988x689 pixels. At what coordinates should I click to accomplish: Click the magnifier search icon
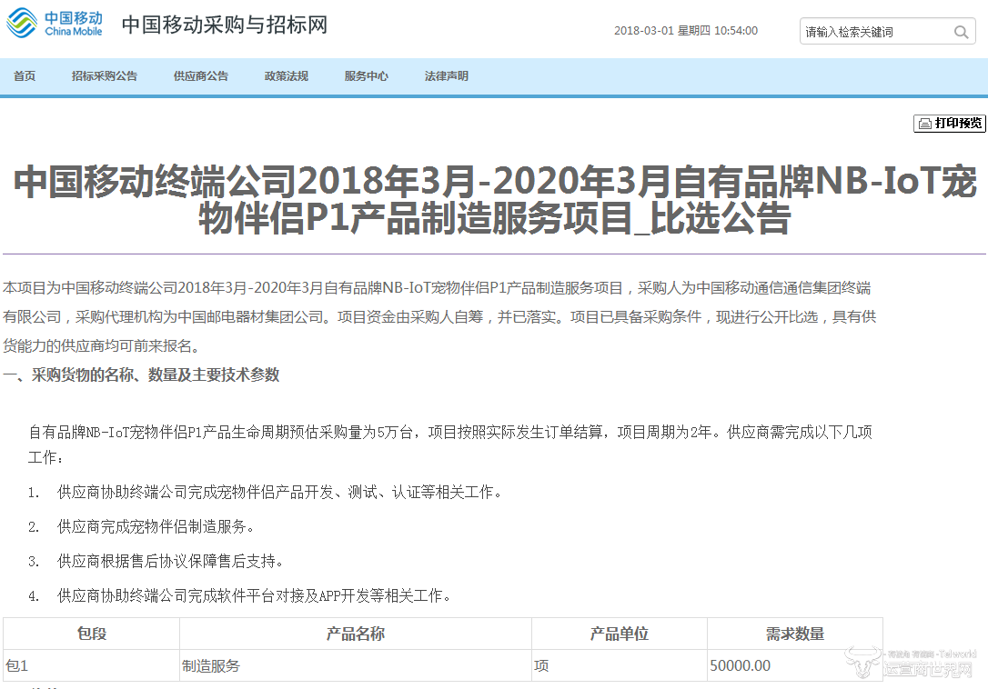click(x=961, y=33)
